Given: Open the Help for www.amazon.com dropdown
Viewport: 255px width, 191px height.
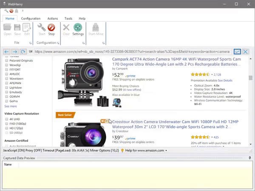Looking at the screenshot, I should (x=166, y=151).
